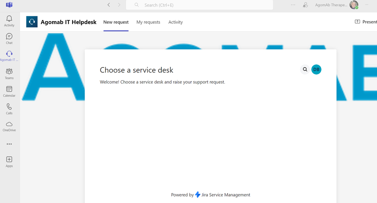Open Chat in the left sidebar
Viewport: 377px width, 203px height.
click(x=9, y=39)
